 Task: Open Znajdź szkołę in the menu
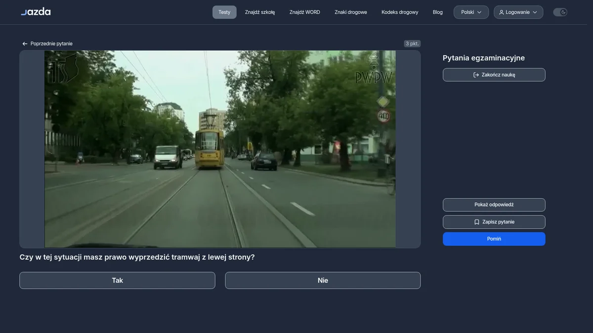260,12
